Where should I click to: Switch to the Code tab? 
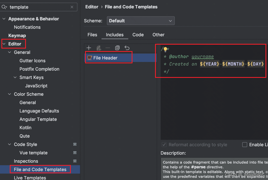click(x=138, y=35)
